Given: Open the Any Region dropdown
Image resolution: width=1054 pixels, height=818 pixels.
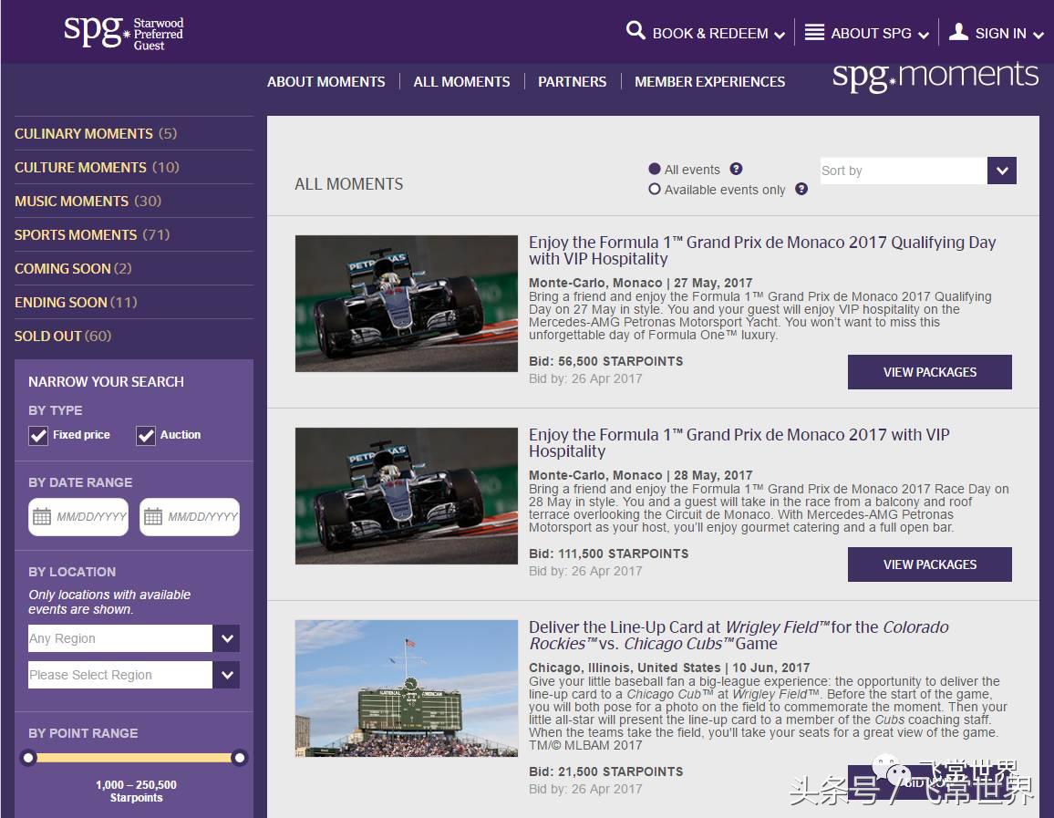Looking at the screenshot, I should pos(134,638).
